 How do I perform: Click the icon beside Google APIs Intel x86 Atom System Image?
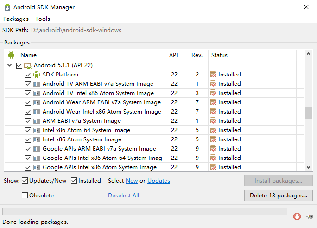37,167
